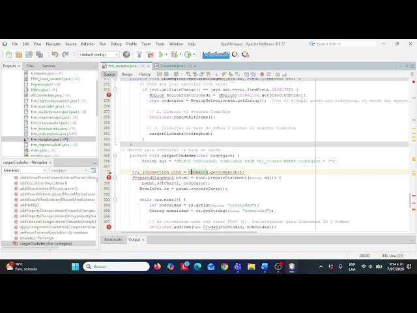Viewport: 417px width, 313px height.
Task: Close the frm_receptor.java editor tab
Action: (149, 66)
